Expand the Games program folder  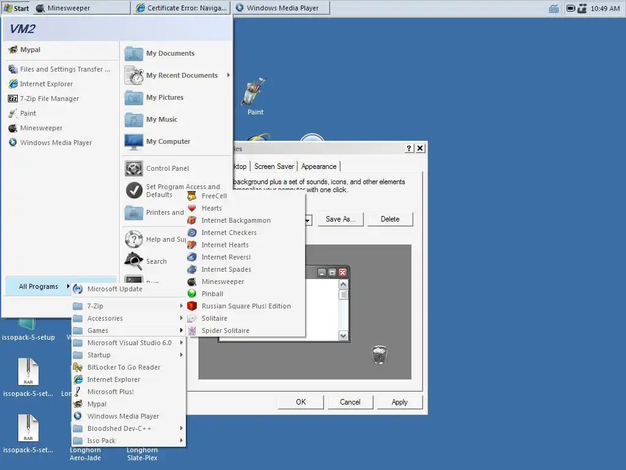[128, 330]
